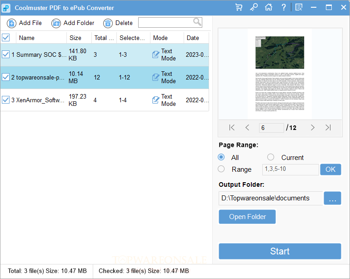Image resolution: width=350 pixels, height=279 pixels.
Task: Select the '1 Summary SOC $...' file name
Action: (x=39, y=55)
